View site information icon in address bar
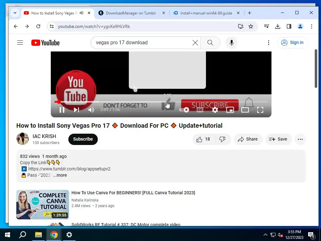Image resolution: width=321 pixels, height=241 pixels. [52, 26]
